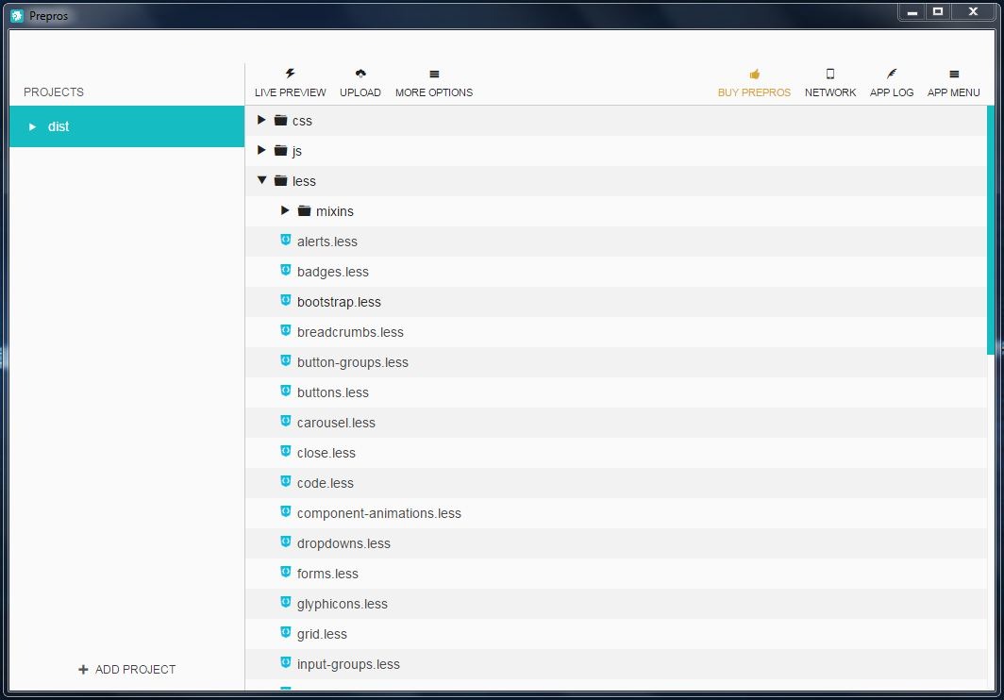Click the Buy Prepros thumbs-up icon
The width and height of the screenshot is (1004, 700).
pyautogui.click(x=754, y=74)
